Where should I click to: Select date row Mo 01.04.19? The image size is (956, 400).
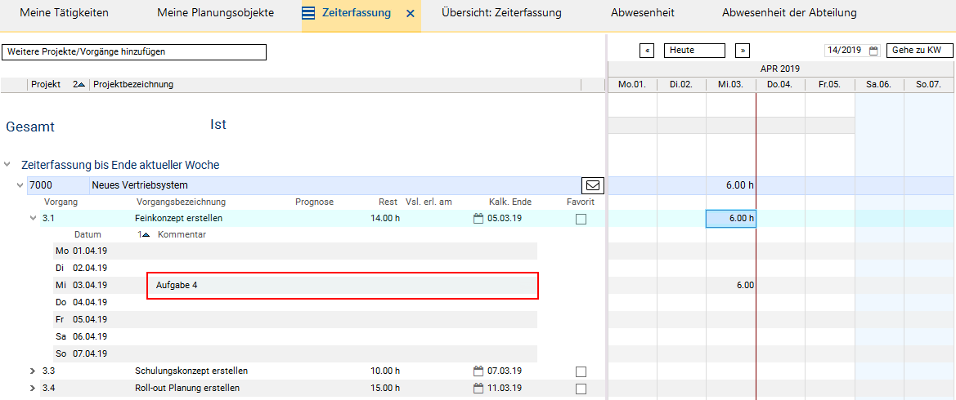point(295,251)
